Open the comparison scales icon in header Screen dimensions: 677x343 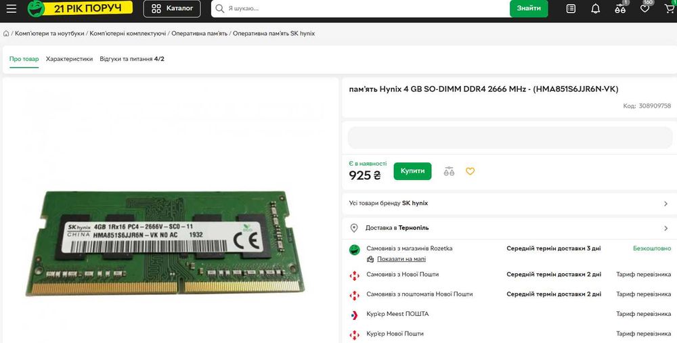[620, 9]
